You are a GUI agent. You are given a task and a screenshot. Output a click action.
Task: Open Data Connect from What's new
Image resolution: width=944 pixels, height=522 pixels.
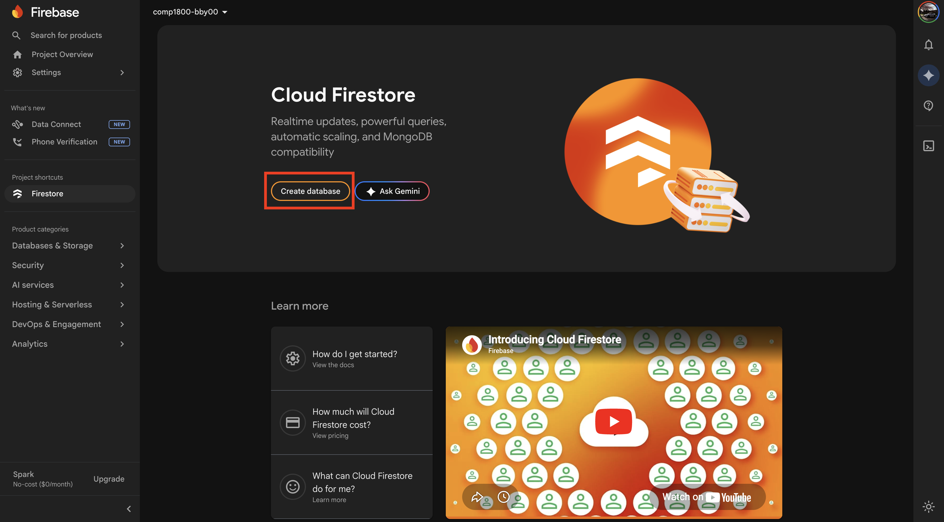click(x=56, y=124)
